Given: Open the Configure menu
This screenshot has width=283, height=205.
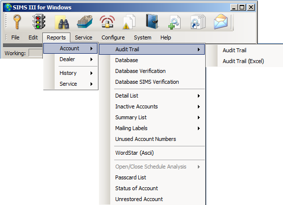Looking at the screenshot, I should (113, 37).
